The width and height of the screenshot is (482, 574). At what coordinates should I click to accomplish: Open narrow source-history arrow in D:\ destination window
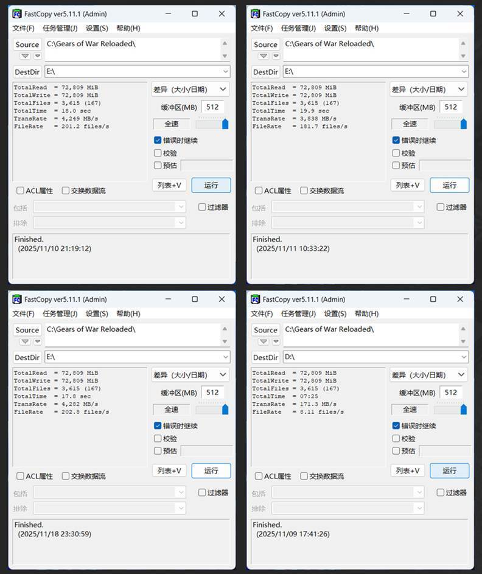(x=276, y=341)
